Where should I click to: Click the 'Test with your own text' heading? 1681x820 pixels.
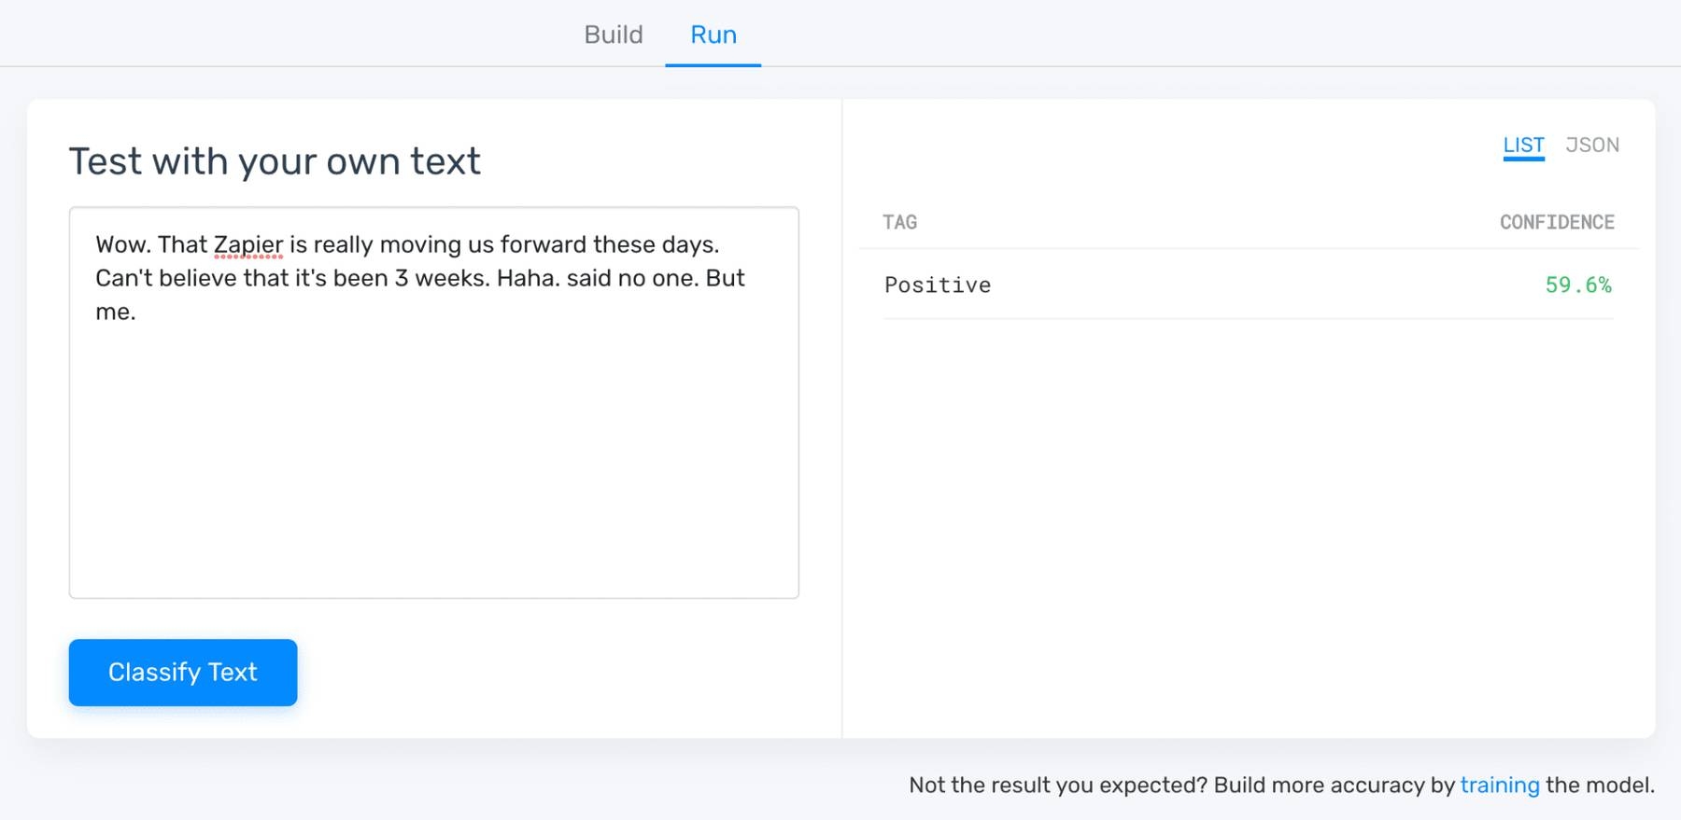(x=275, y=161)
